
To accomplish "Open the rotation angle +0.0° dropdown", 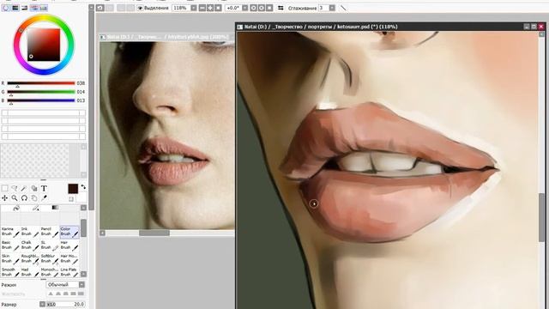I will [x=245, y=8].
